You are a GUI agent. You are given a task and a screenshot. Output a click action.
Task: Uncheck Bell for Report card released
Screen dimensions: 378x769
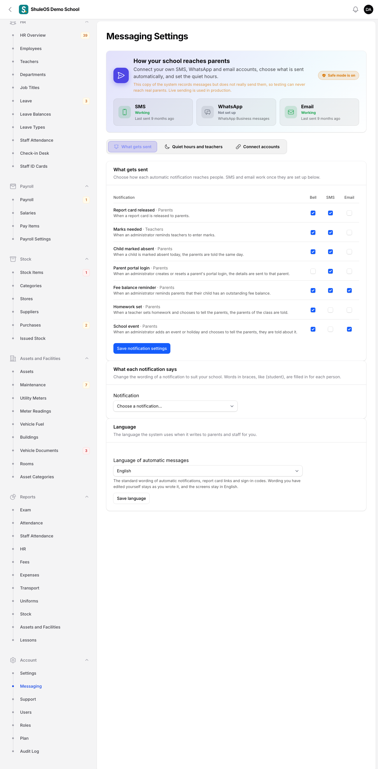click(x=313, y=213)
